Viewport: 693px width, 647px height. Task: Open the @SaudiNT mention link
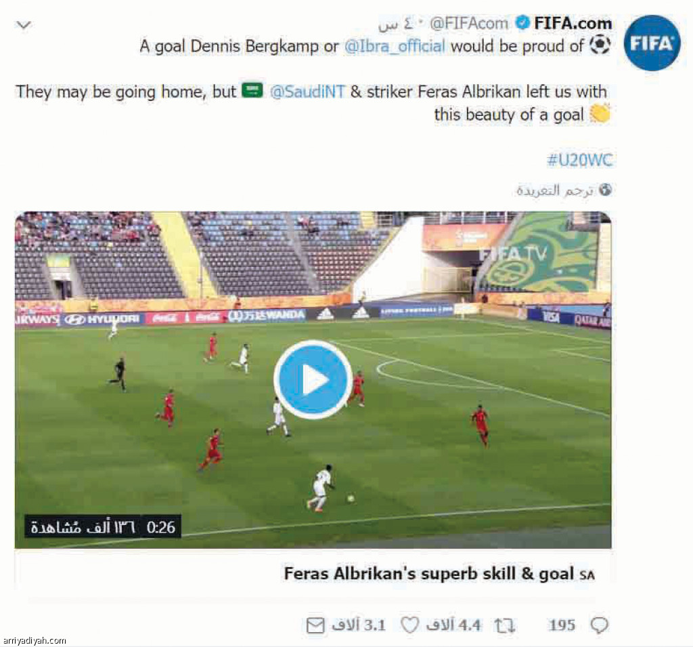tap(307, 91)
